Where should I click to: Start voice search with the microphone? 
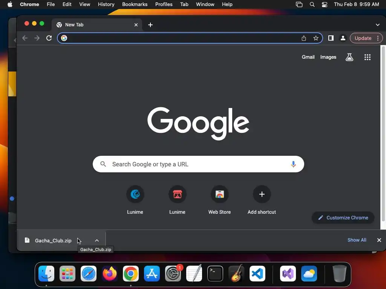(293, 164)
